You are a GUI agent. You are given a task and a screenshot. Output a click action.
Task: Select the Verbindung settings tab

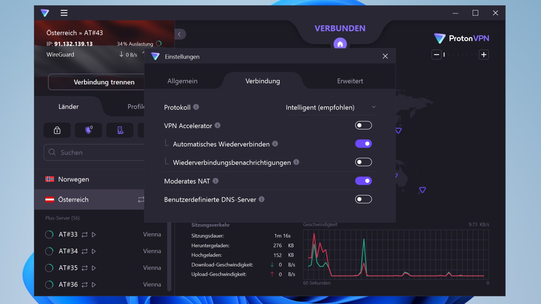point(263,81)
